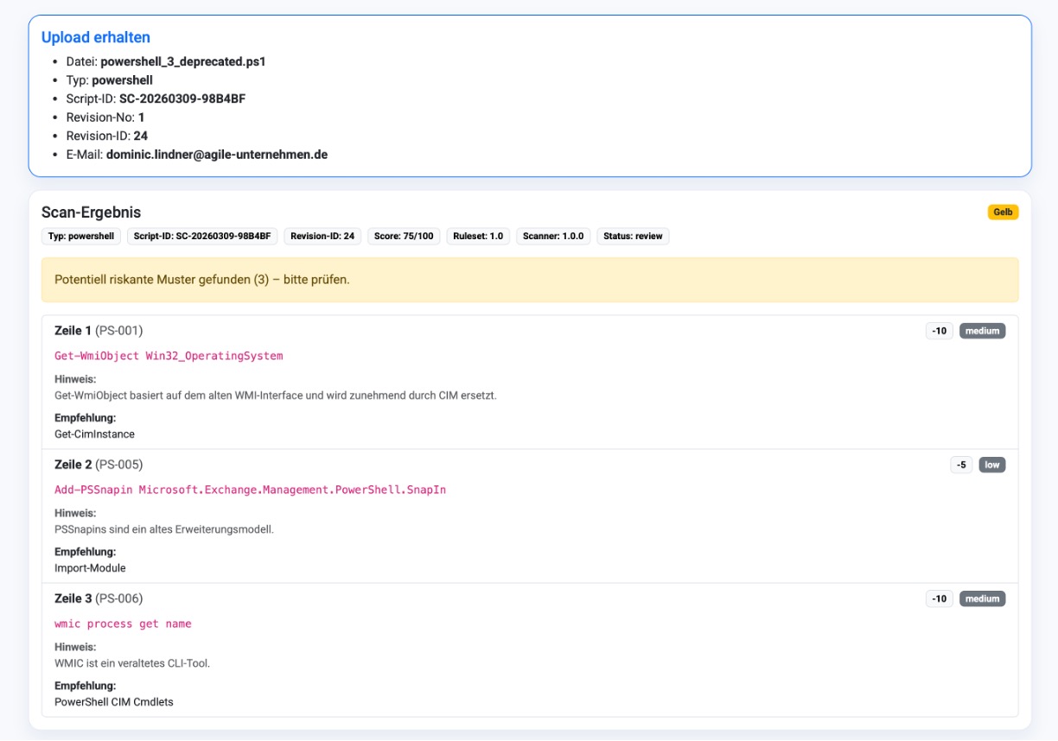1058x741 pixels.
Task: Click the email dominic.lindner@agile-unternehmen.de
Action: [216, 155]
